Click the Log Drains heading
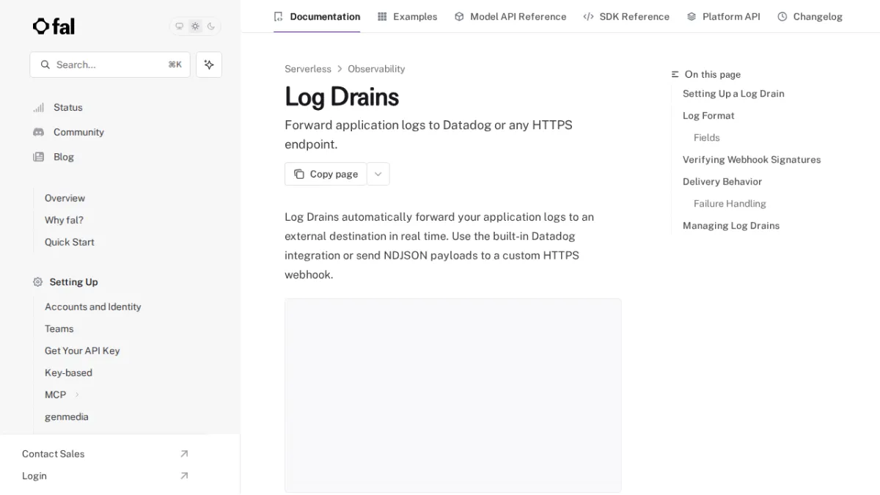The width and height of the screenshot is (880, 495). point(342,97)
